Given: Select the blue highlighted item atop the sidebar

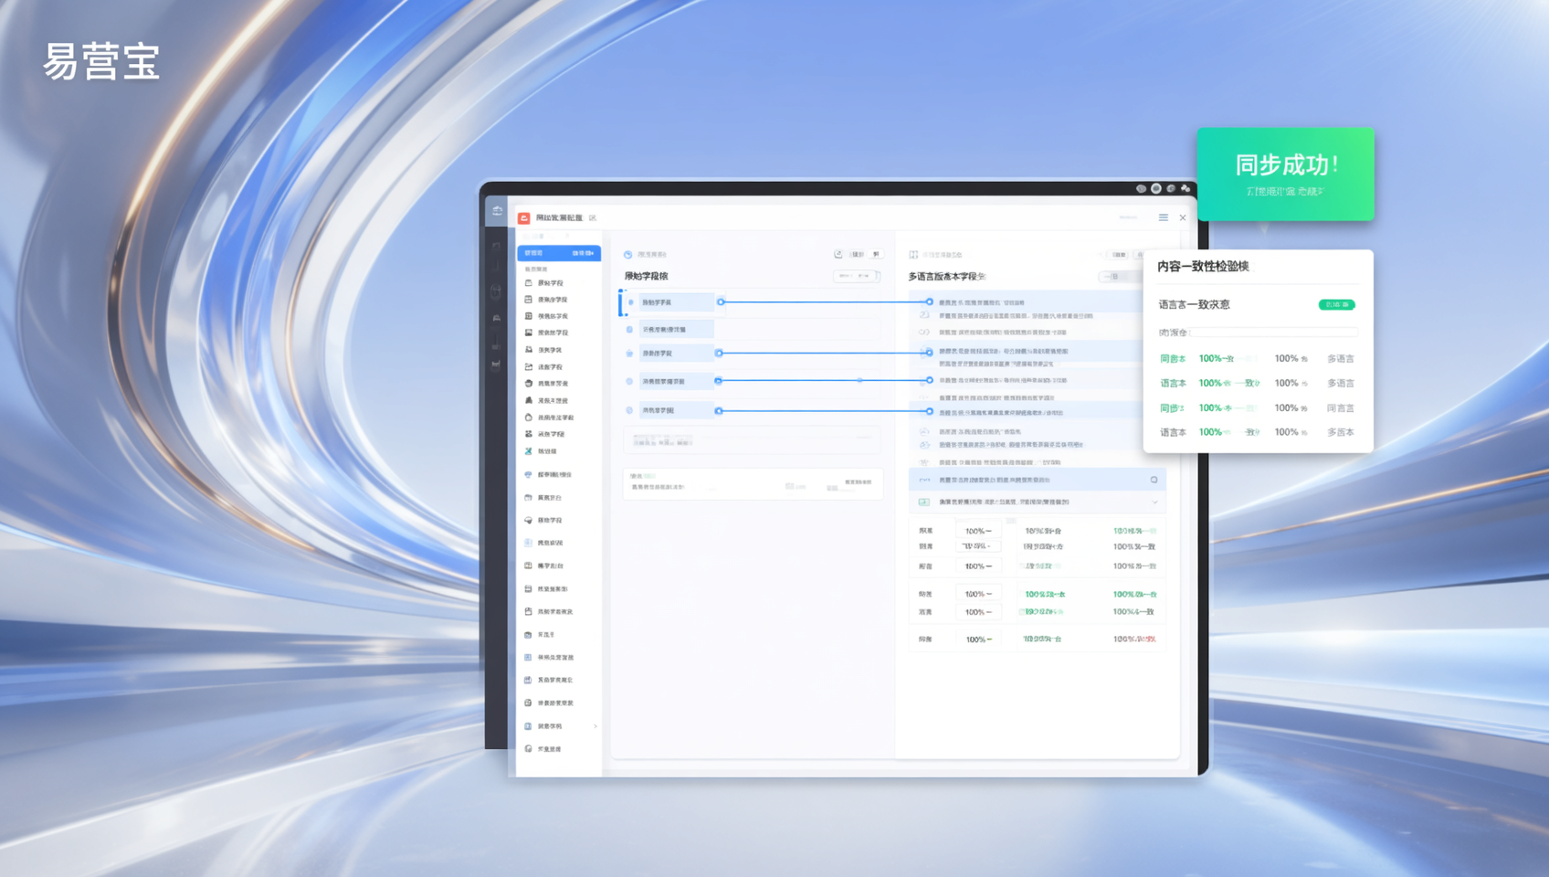Looking at the screenshot, I should (558, 253).
